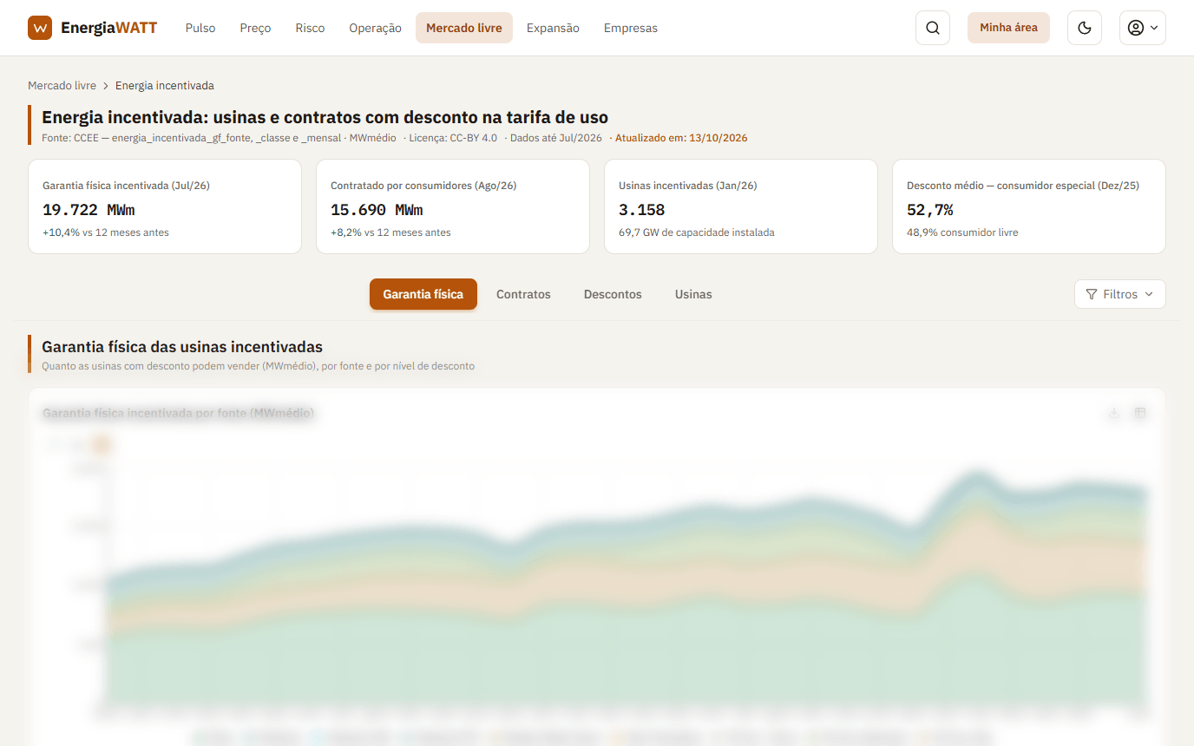Click the "+8,2% vs 12 meses antes" text
This screenshot has width=1194, height=746.
click(390, 232)
